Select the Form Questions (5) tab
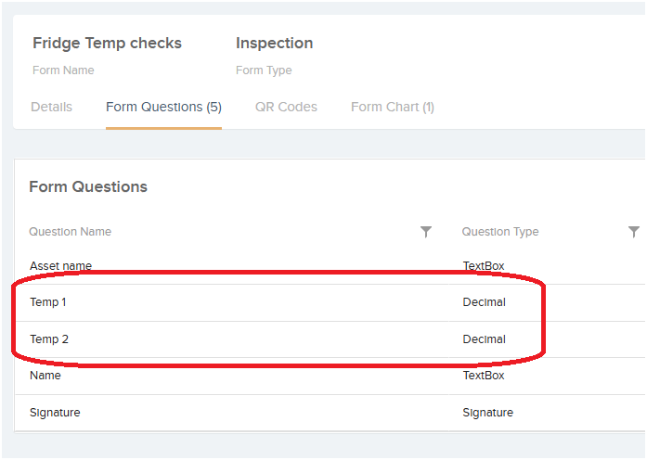This screenshot has width=647, height=460. click(163, 107)
